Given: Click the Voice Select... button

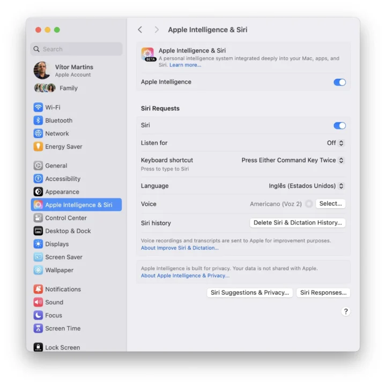Looking at the screenshot, I should [330, 204].
